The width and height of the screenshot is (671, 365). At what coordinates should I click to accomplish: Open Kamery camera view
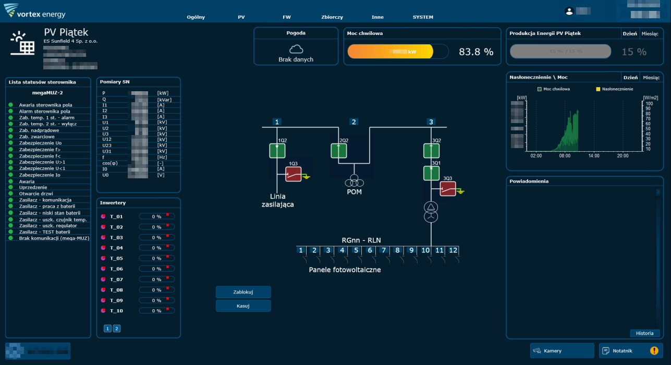[562, 351]
